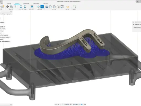
Task: Open the first Manage library icon
Action: click(x=47, y=7)
